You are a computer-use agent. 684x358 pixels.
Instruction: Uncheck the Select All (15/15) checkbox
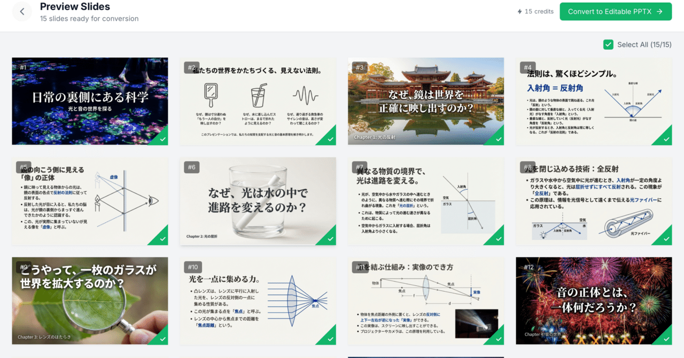coord(608,44)
